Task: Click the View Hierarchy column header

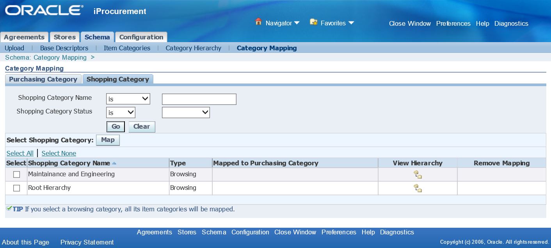Action: pos(418,163)
